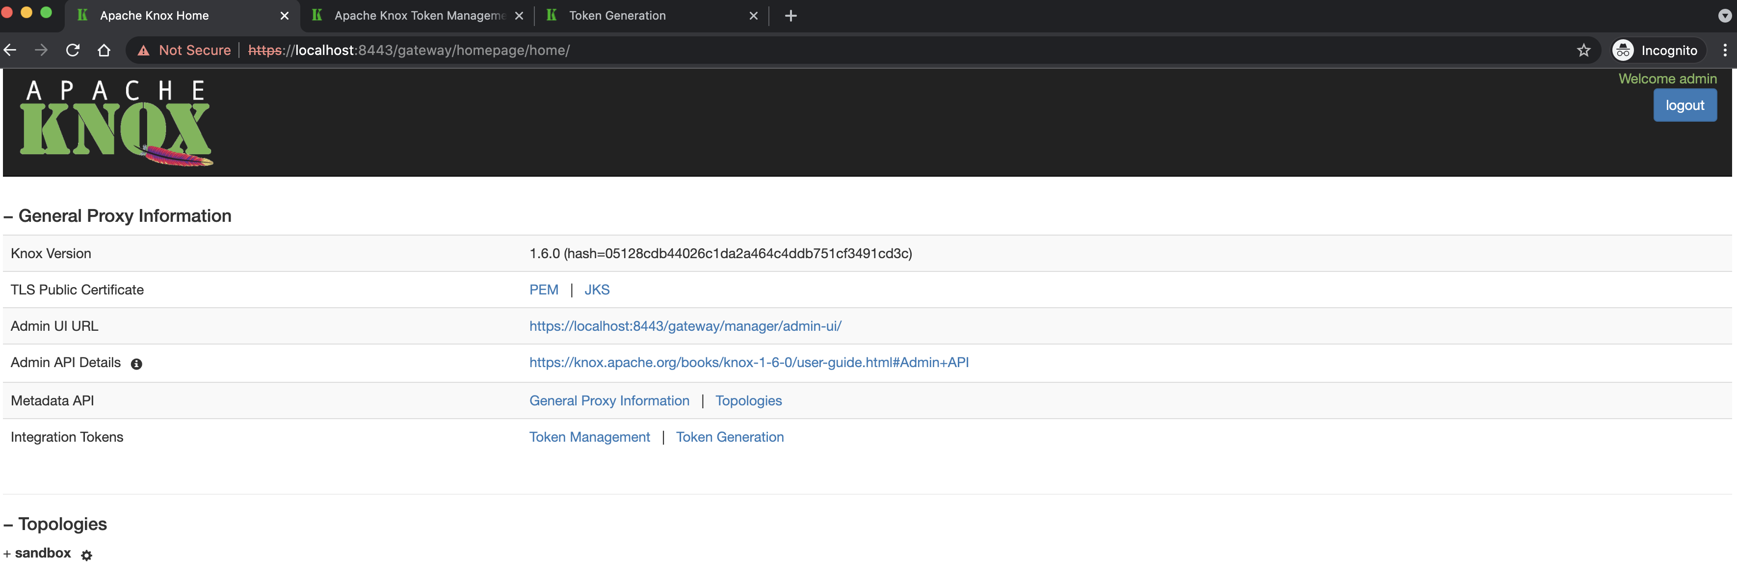Download the PEM certificate link
Image resolution: width=1737 pixels, height=585 pixels.
tap(544, 290)
